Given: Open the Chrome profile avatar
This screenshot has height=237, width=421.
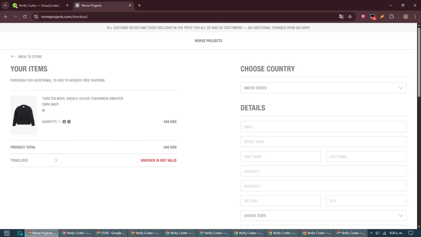Looking at the screenshot, I should 406,17.
